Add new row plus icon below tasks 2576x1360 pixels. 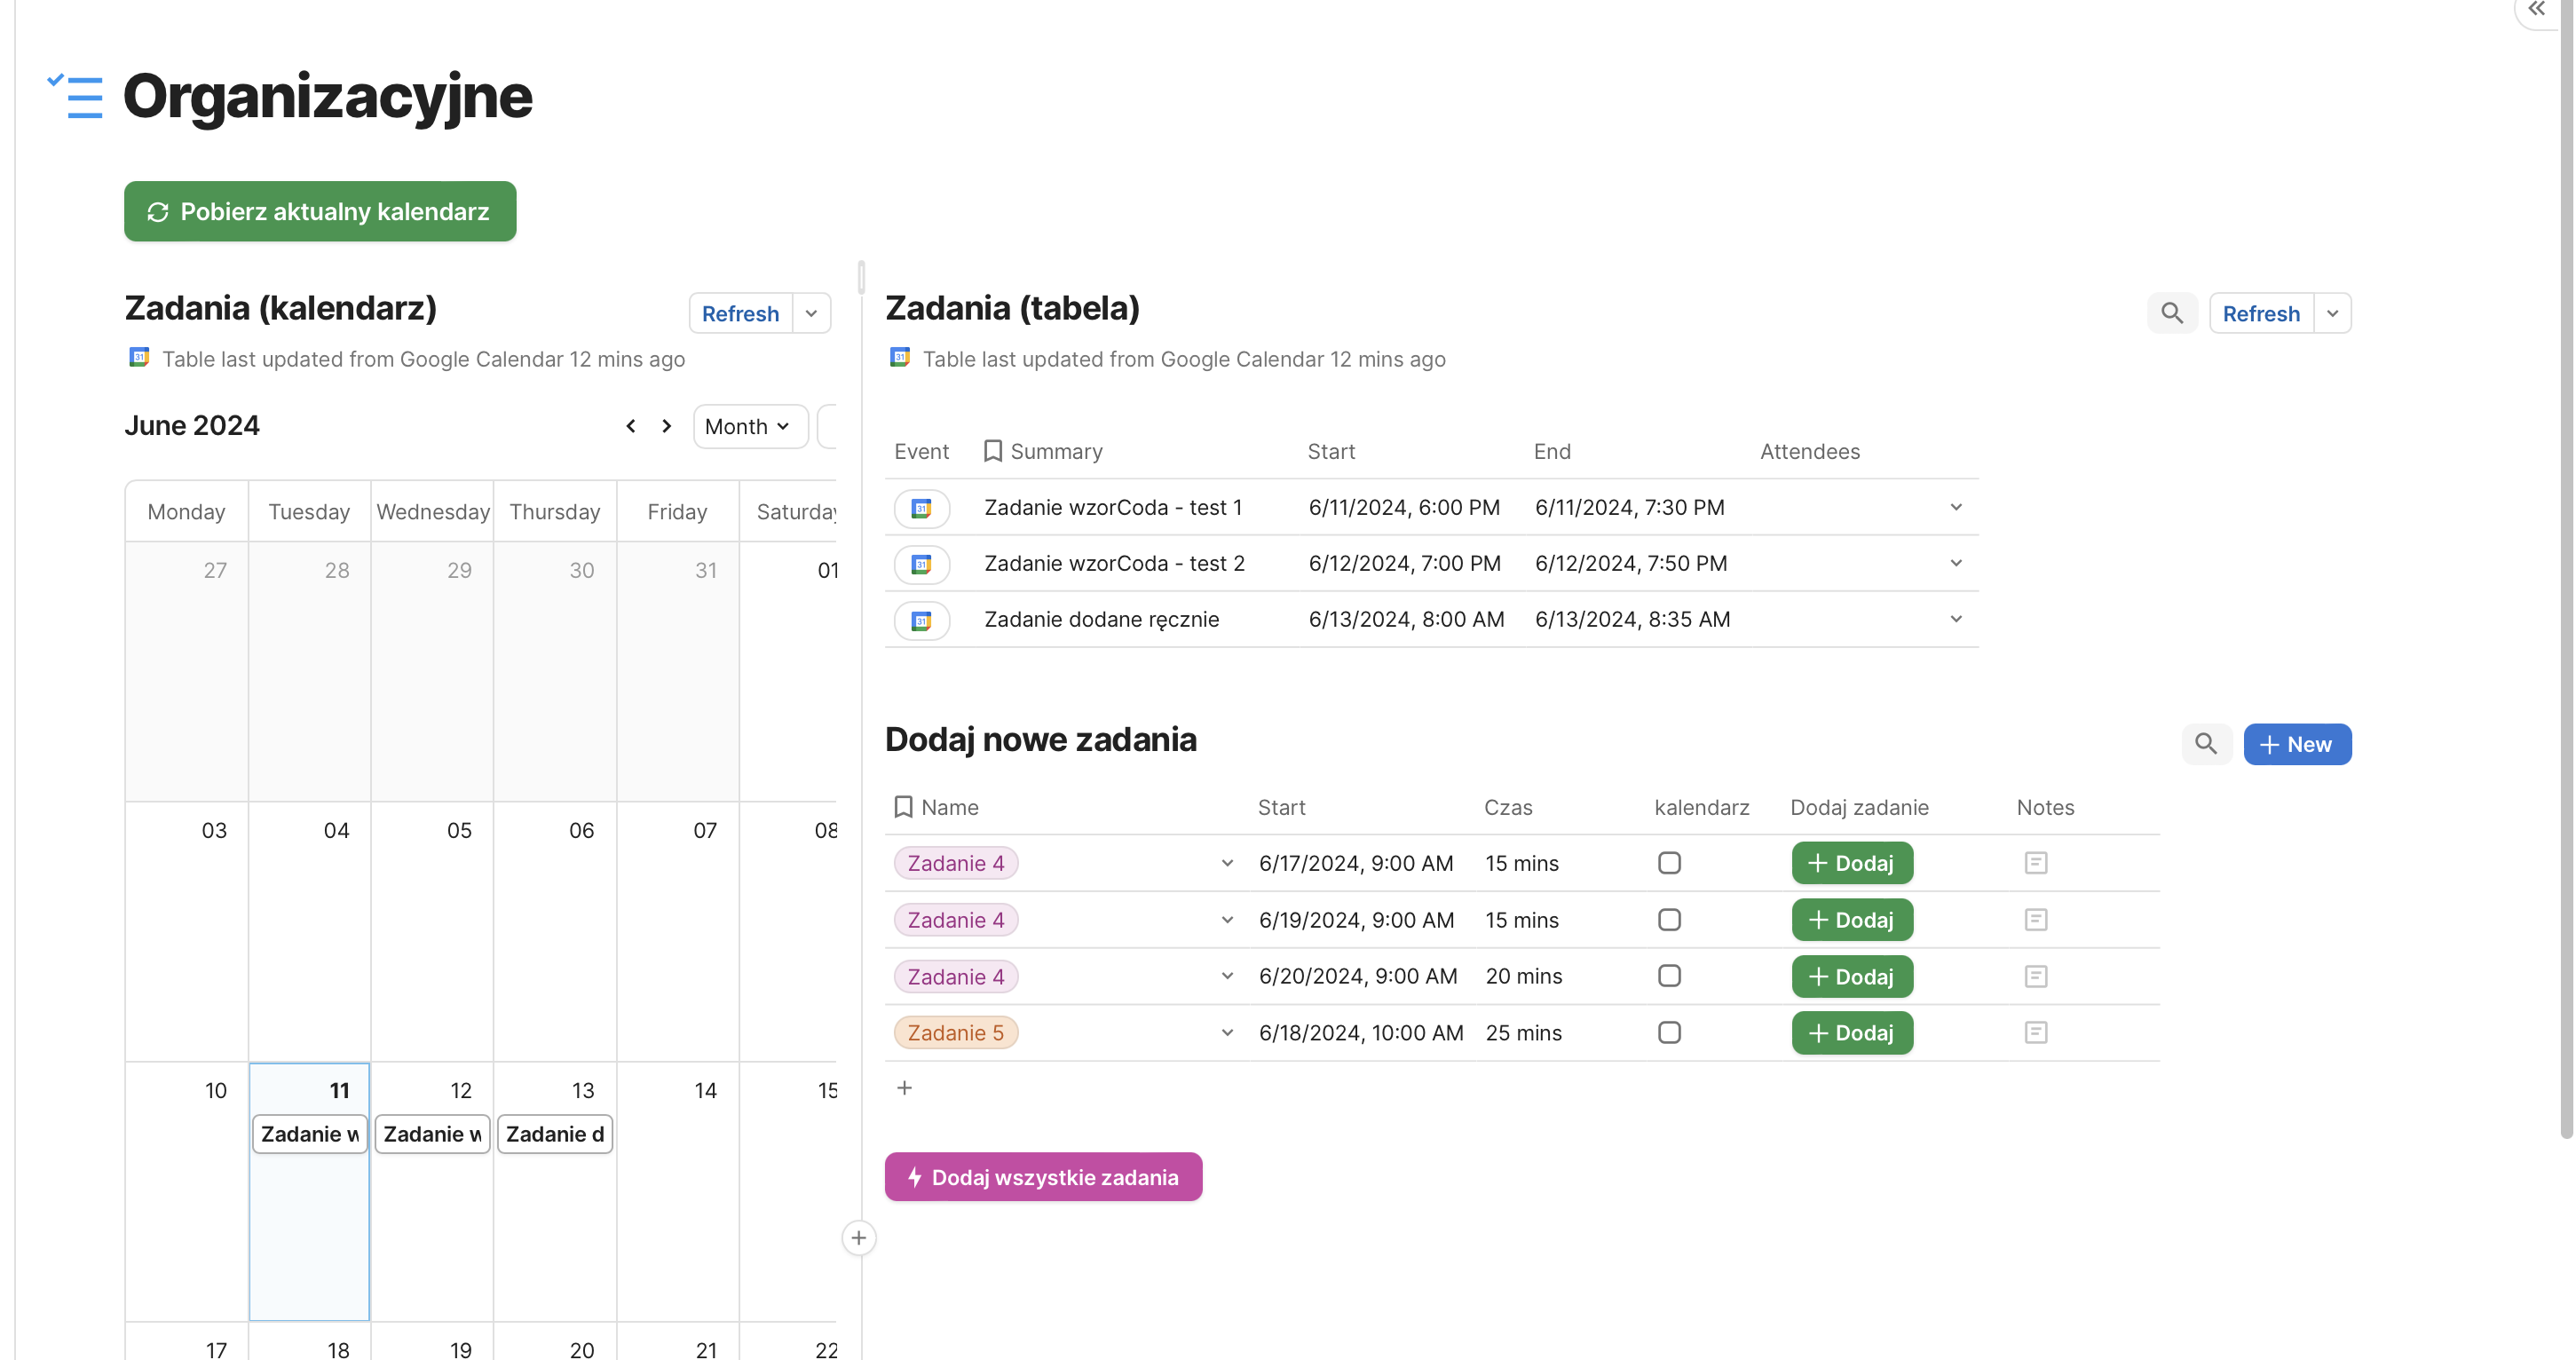tap(904, 1088)
